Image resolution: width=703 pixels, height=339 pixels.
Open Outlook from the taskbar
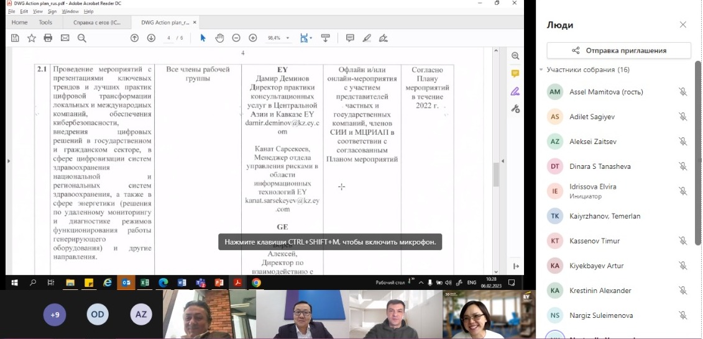click(x=126, y=282)
